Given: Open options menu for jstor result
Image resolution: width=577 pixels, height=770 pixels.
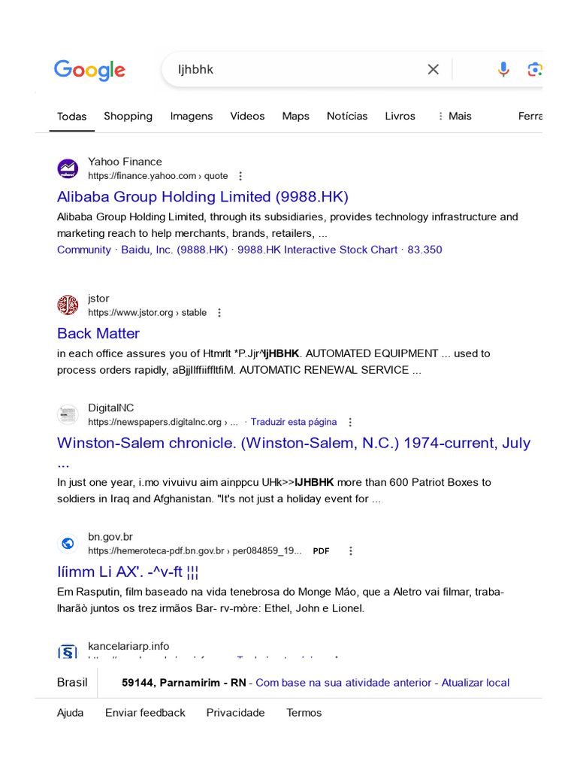Looking at the screenshot, I should [x=219, y=313].
